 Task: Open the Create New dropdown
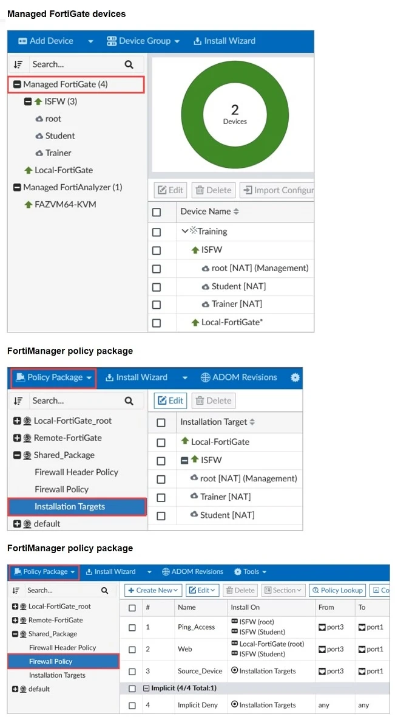pyautogui.click(x=153, y=590)
